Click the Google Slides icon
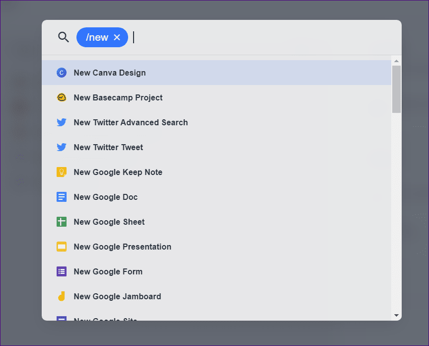Image resolution: width=429 pixels, height=346 pixels. [x=62, y=247]
